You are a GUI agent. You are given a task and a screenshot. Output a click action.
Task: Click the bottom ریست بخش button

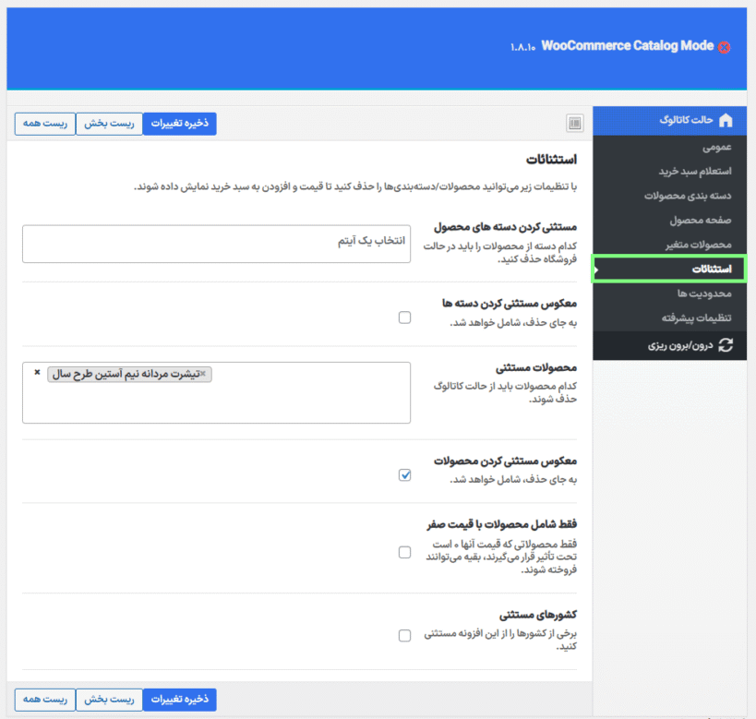(109, 700)
